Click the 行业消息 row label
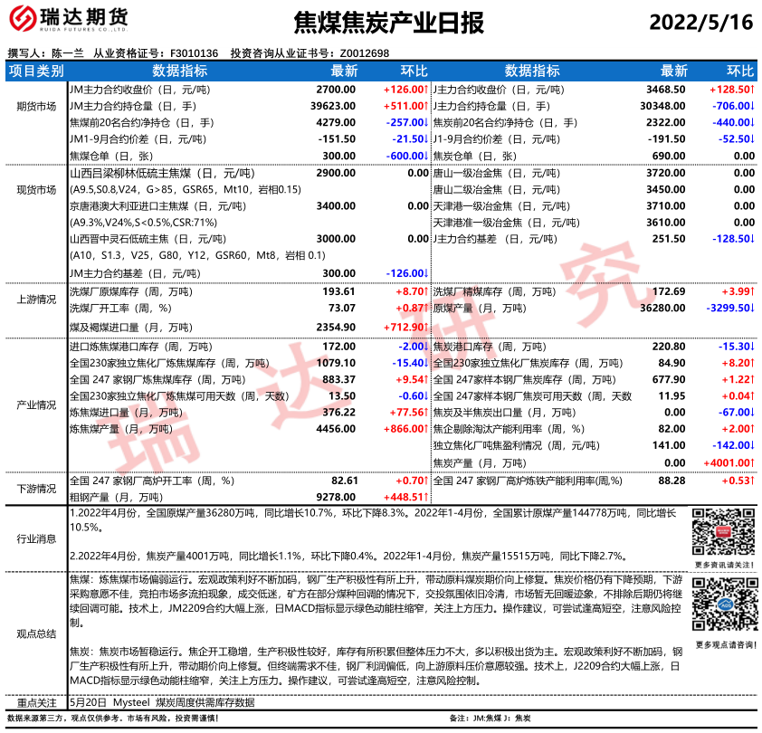Image resolution: width=762 pixels, height=733 pixels. (36, 539)
